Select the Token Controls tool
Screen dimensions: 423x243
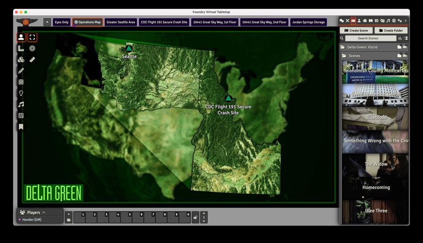point(21,37)
